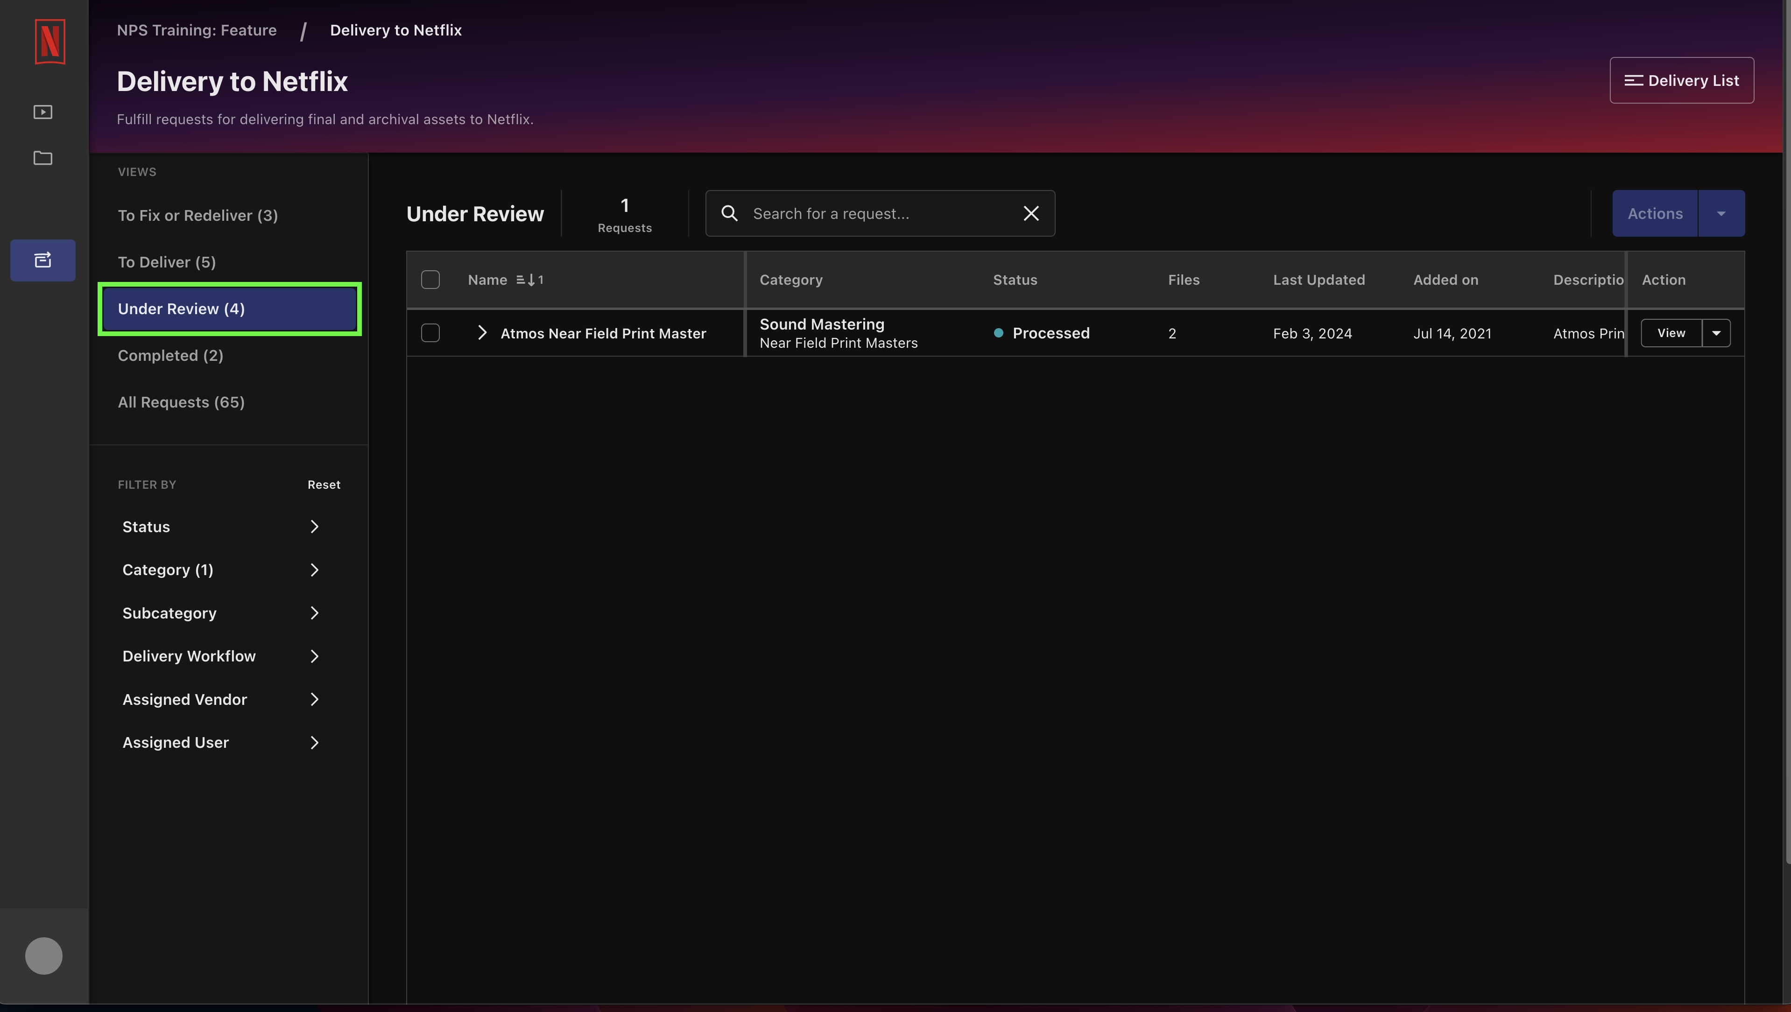
Task: Clear the search field with X
Action: tap(1031, 213)
